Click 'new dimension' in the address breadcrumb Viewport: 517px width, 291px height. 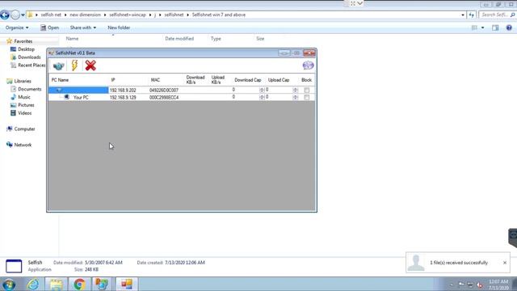(x=85, y=15)
